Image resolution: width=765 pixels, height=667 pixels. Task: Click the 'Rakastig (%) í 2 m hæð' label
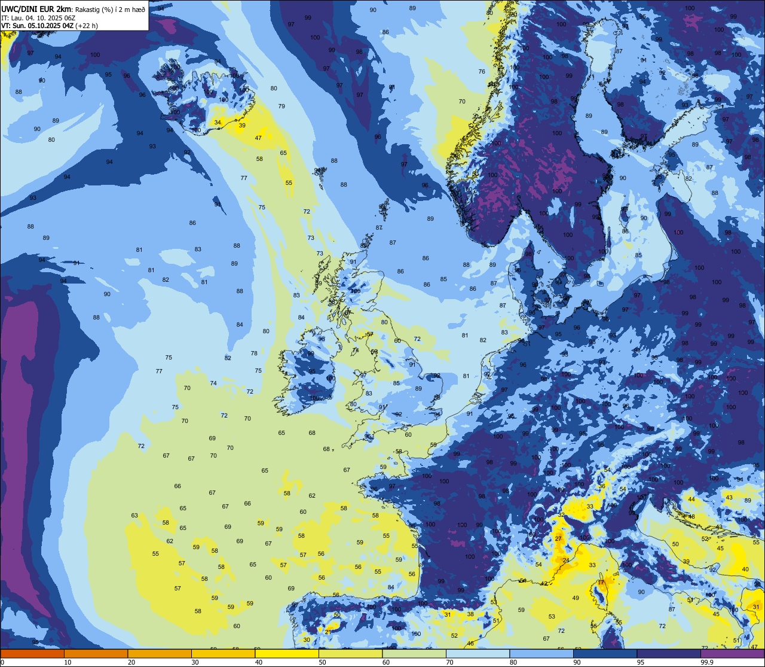tap(110, 9)
